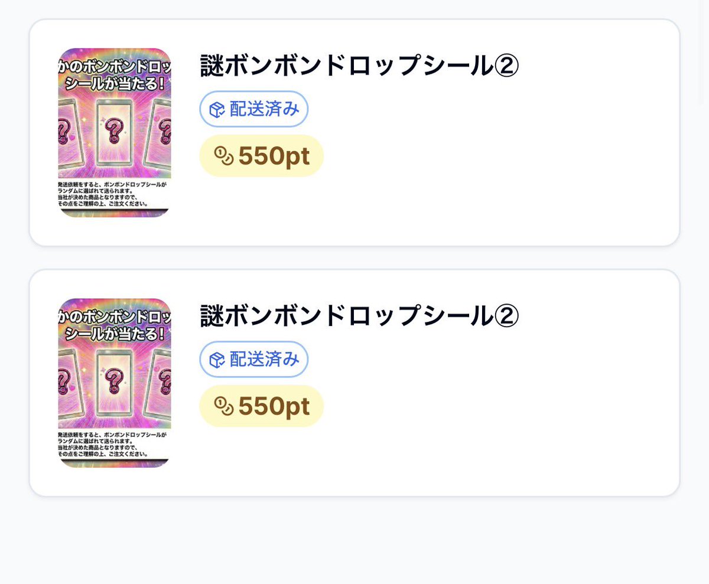Click the シールが当たる! headline on second thumbnail
This screenshot has width=709, height=584.
click(115, 332)
